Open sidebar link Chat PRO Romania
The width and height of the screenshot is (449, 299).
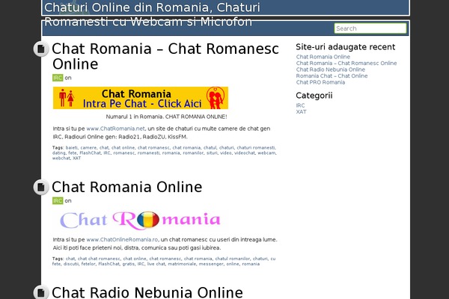pyautogui.click(x=320, y=82)
